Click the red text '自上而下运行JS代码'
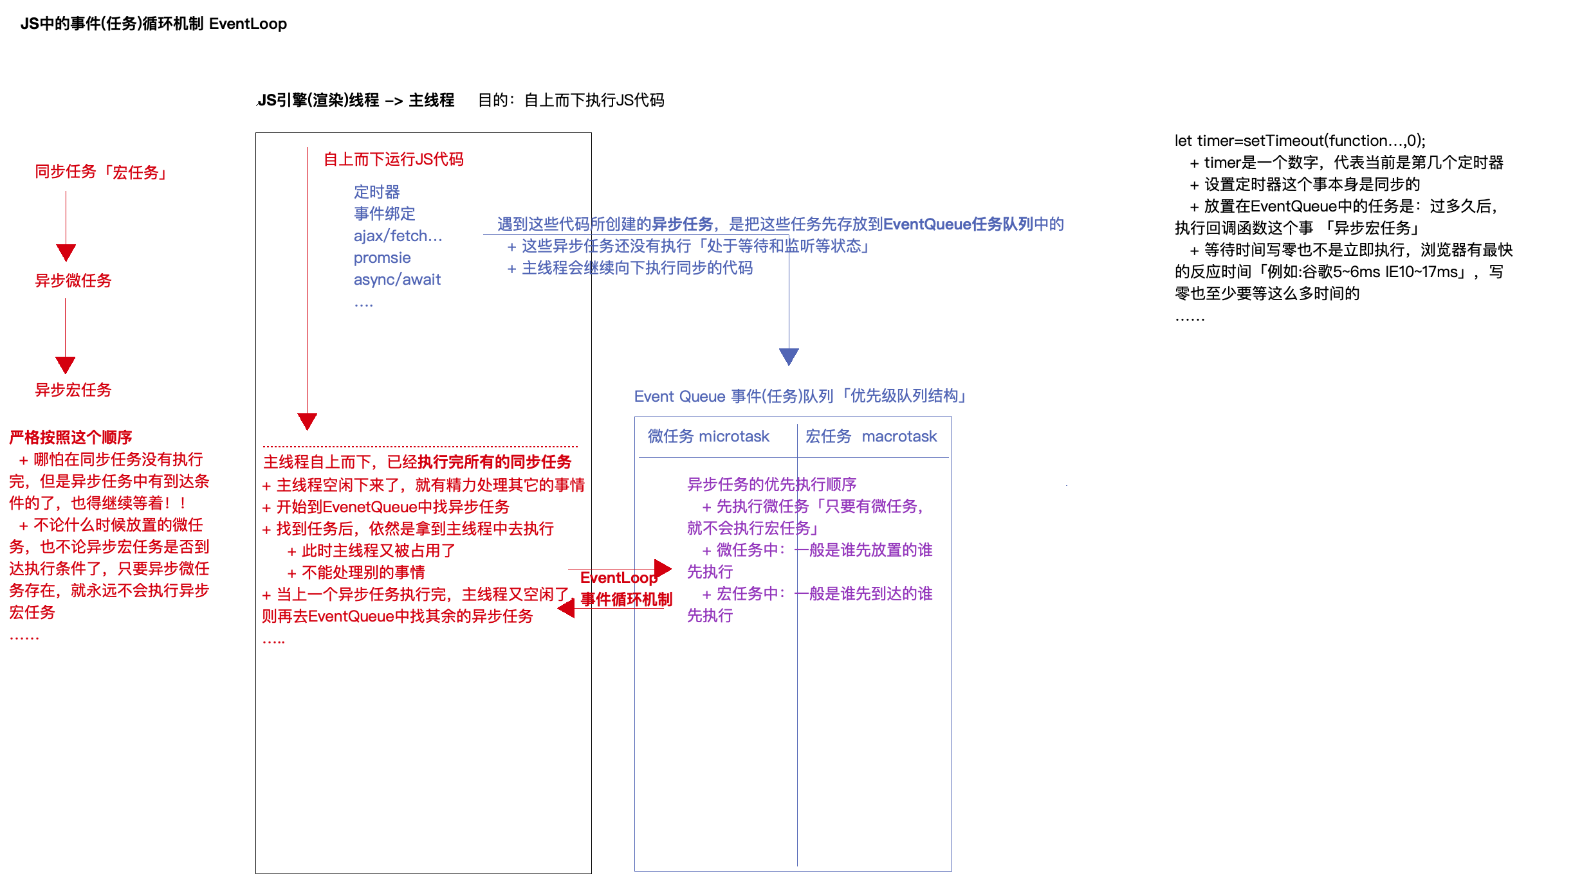1582x887 pixels. coord(394,159)
